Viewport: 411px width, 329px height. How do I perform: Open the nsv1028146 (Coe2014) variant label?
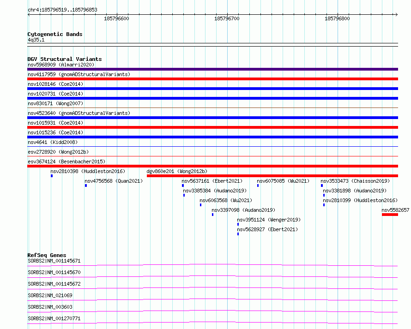pyautogui.click(x=55, y=84)
